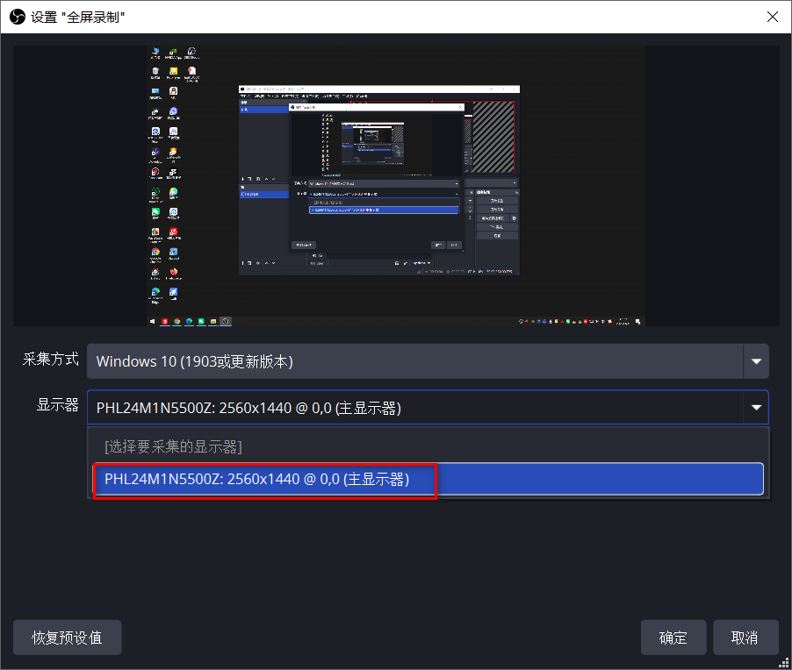Click the Firefox desktop icon in the preview
Screen dimensions: 792x670
[174, 273]
